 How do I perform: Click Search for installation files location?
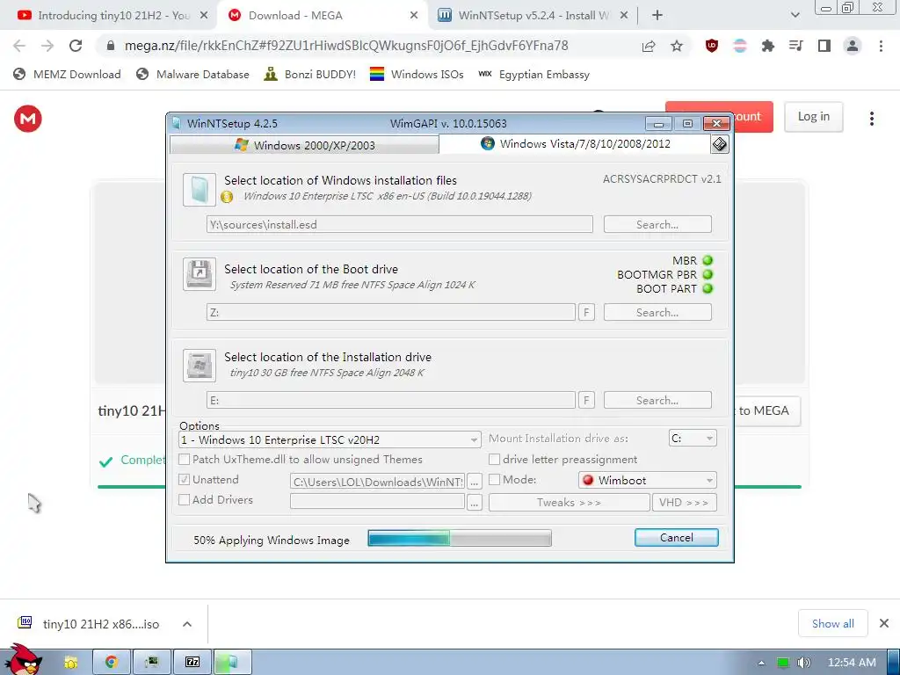pyautogui.click(x=657, y=224)
